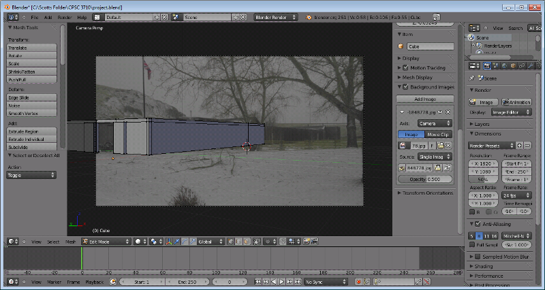Toggle the Background Images checkbox
Screen dimensions: 545x290
(x=405, y=87)
